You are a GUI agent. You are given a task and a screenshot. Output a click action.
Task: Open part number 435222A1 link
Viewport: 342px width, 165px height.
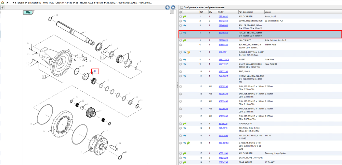point(223,72)
